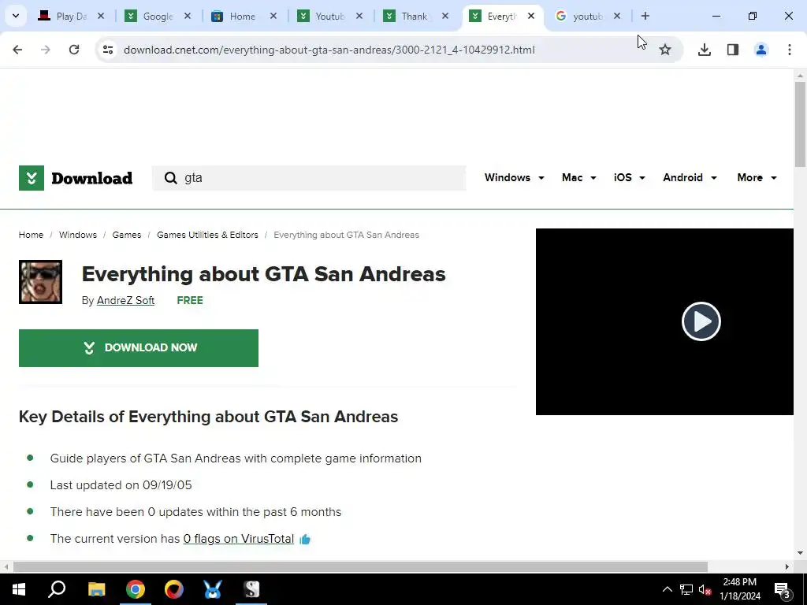Open the AndreZ Soft developer link
Screen dimensions: 807x605
tap(125, 300)
